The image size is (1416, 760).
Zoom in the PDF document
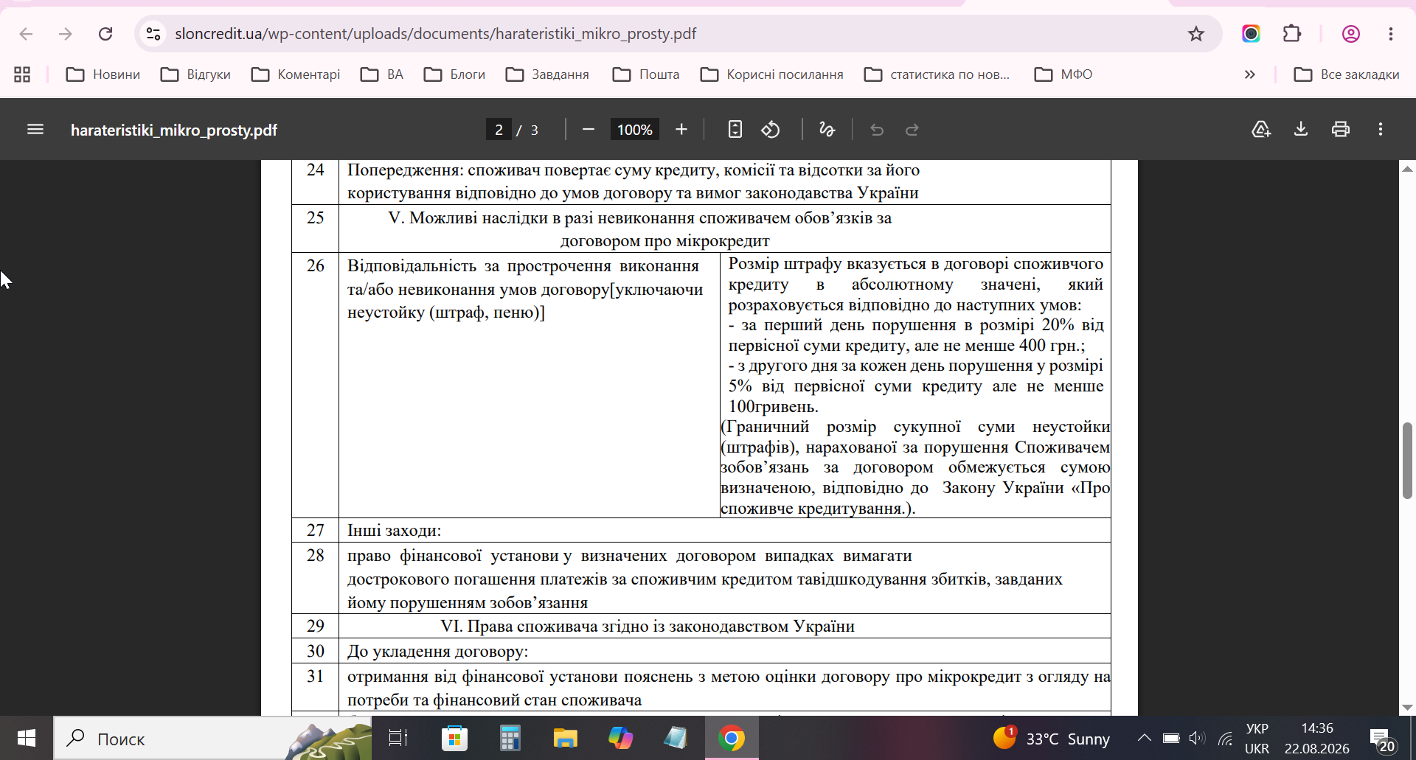[x=681, y=130]
